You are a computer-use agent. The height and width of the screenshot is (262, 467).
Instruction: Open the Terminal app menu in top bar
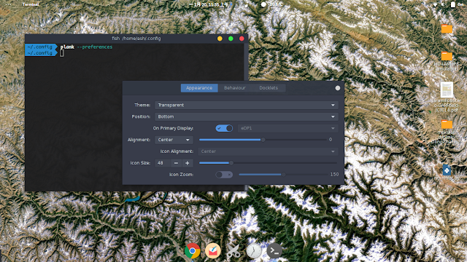tap(31, 4)
